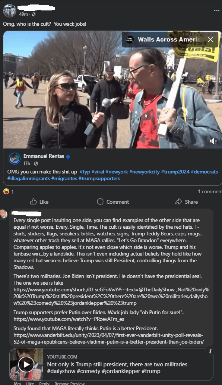Click the verified badge next to Emmanuel Rentas
The height and width of the screenshot is (385, 222).
click(x=68, y=157)
